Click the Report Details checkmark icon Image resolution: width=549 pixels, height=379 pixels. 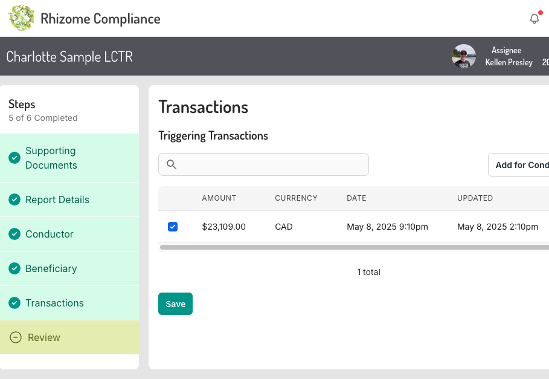click(14, 199)
